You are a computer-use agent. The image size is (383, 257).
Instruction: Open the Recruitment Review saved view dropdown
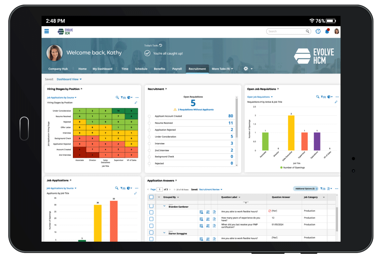[x=211, y=190]
